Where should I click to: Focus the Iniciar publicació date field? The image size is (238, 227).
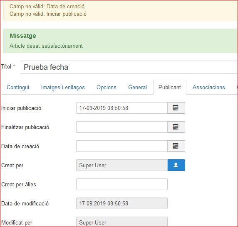tap(122, 108)
